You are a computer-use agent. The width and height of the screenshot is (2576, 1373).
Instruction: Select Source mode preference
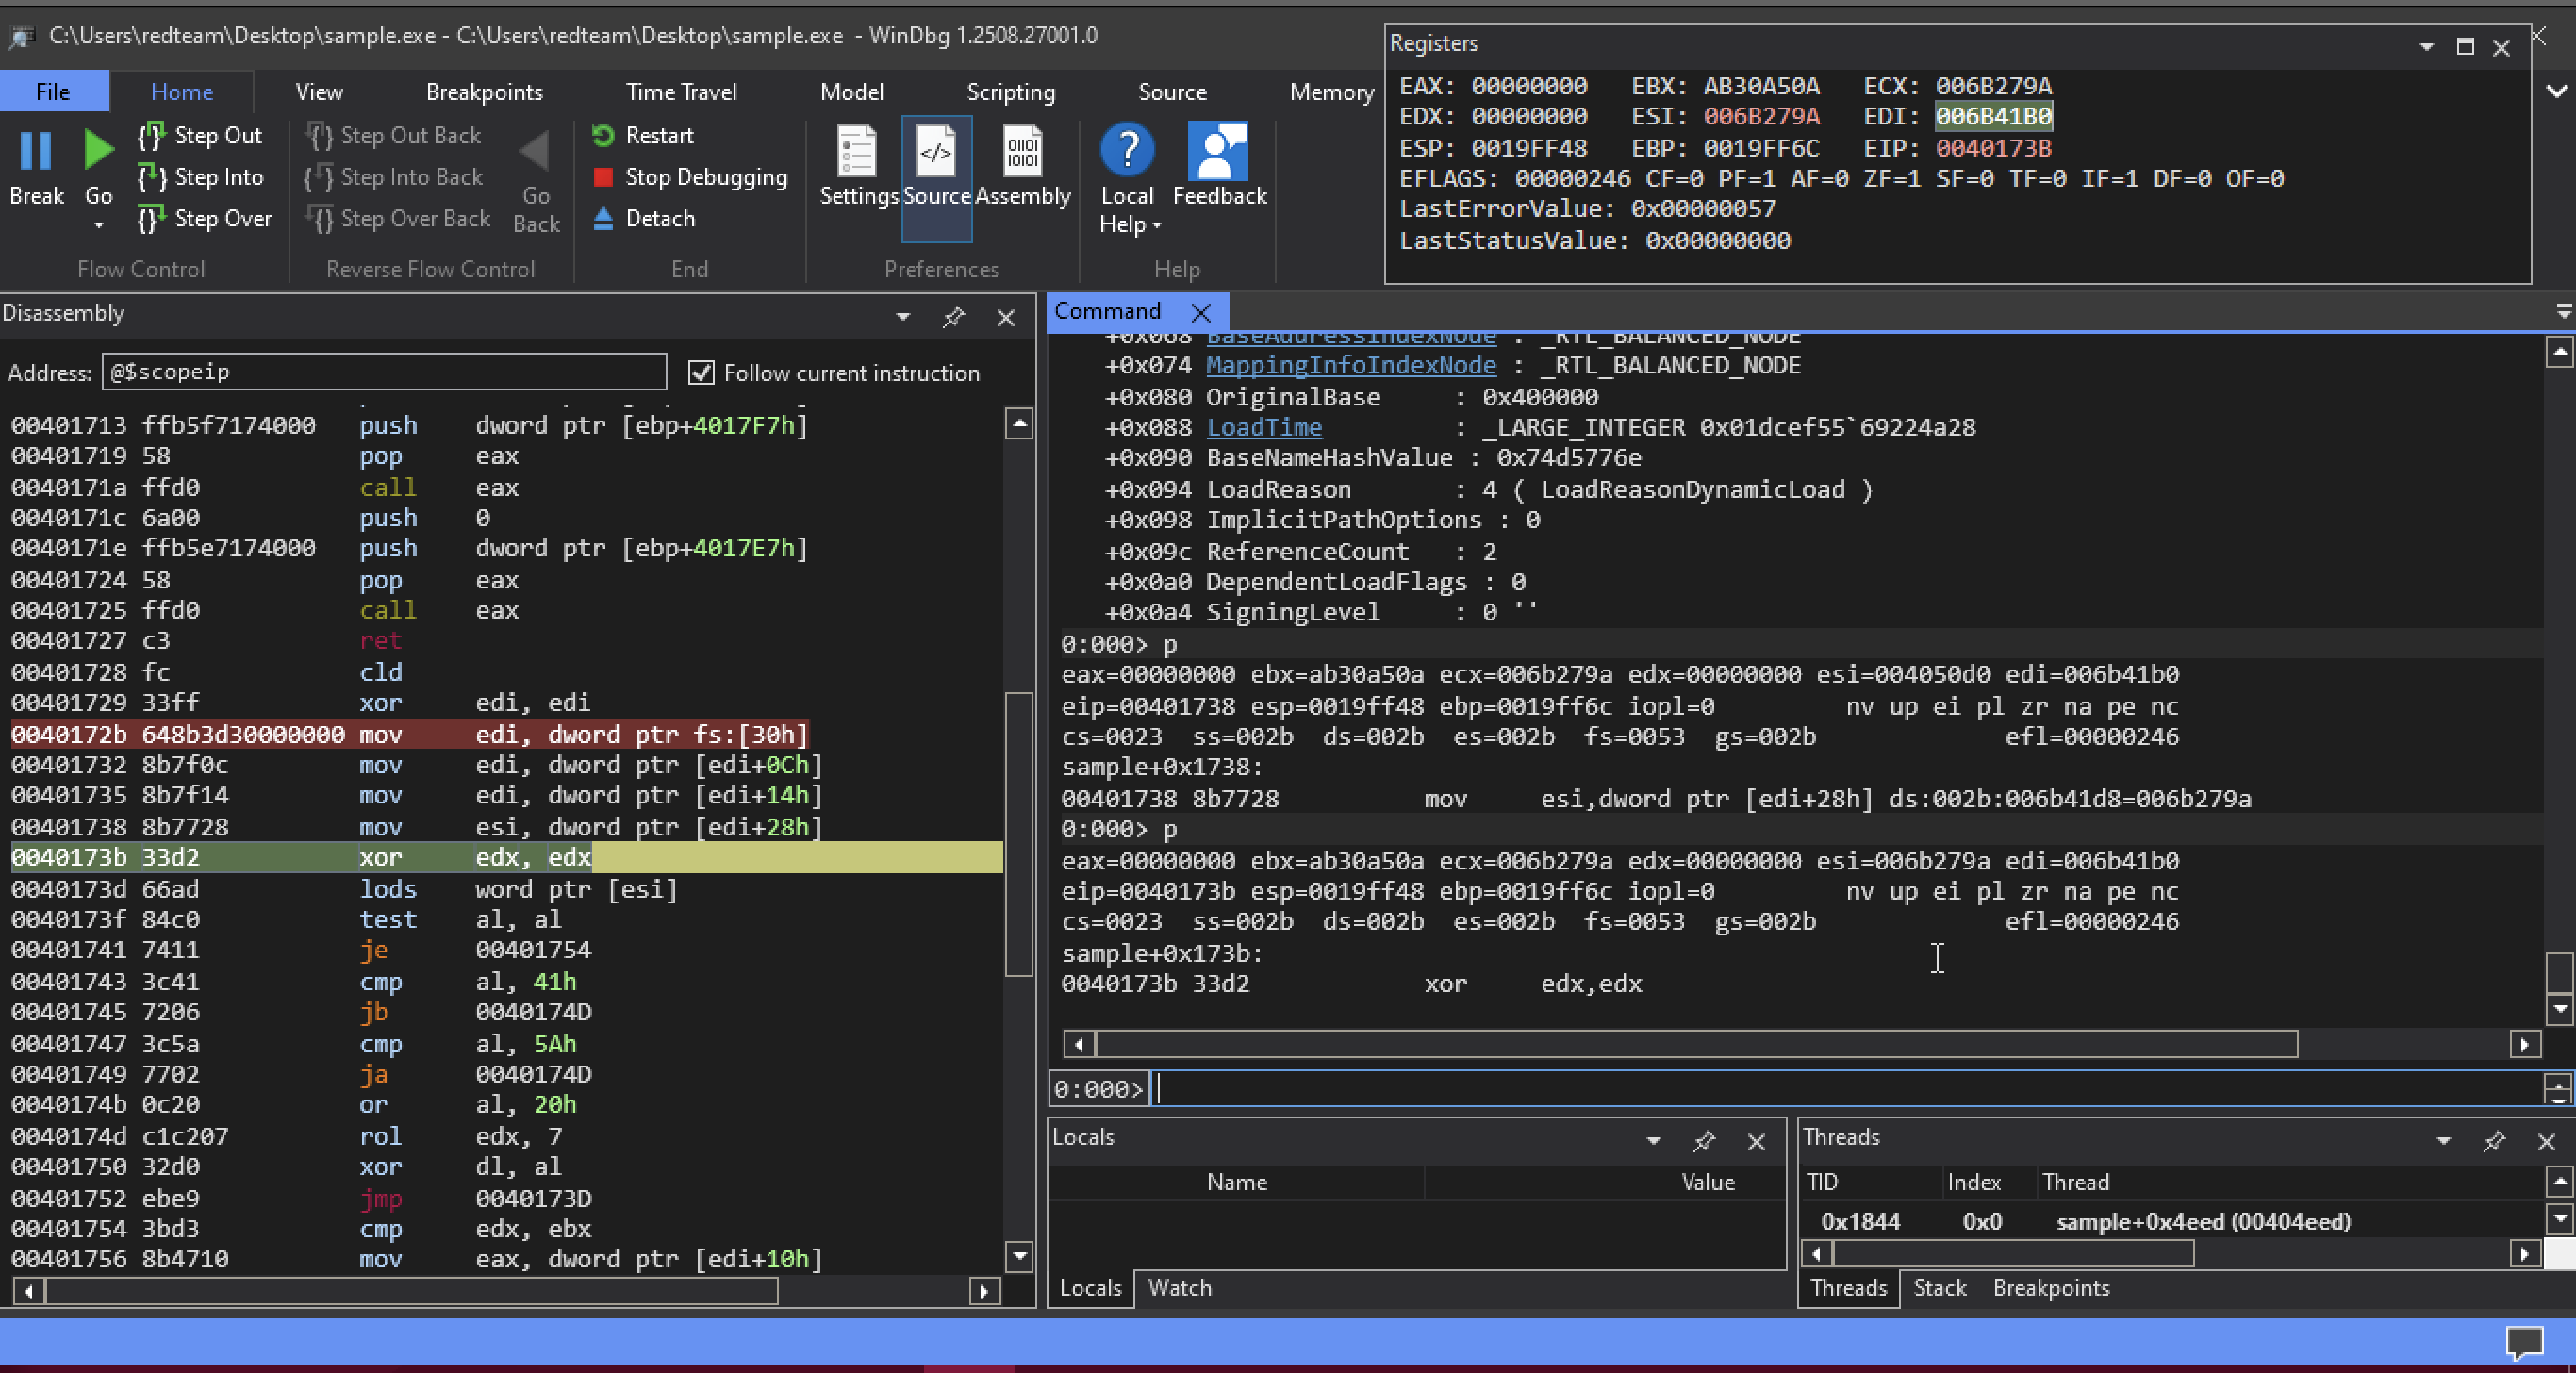click(x=936, y=178)
